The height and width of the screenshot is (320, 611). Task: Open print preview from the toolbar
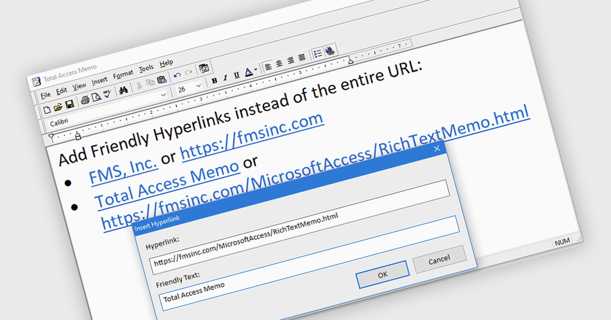96,97
